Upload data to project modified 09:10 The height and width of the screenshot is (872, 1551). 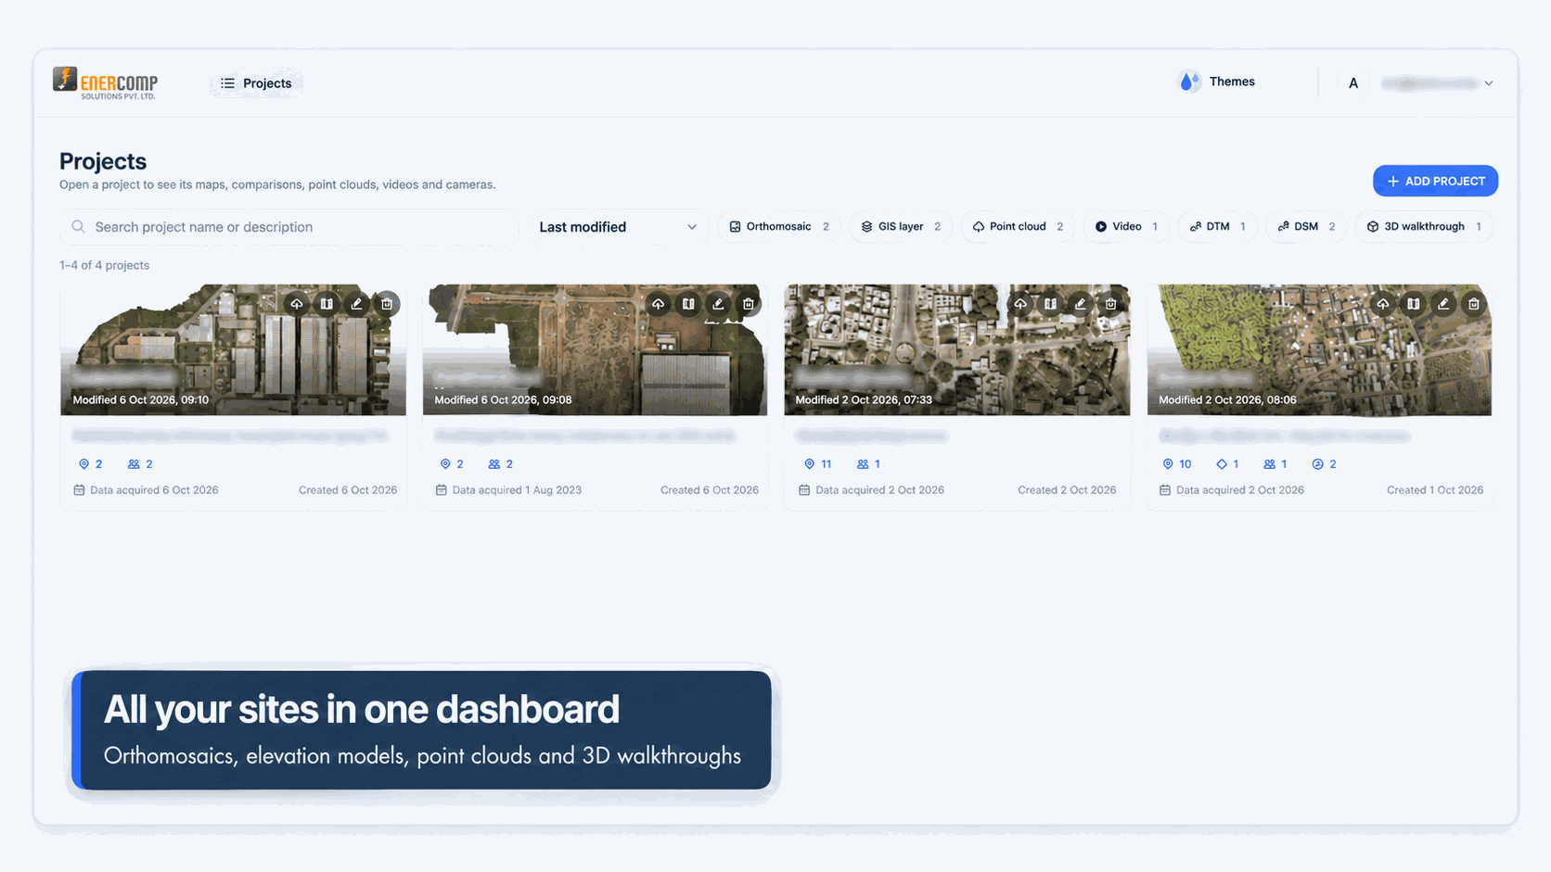click(296, 304)
